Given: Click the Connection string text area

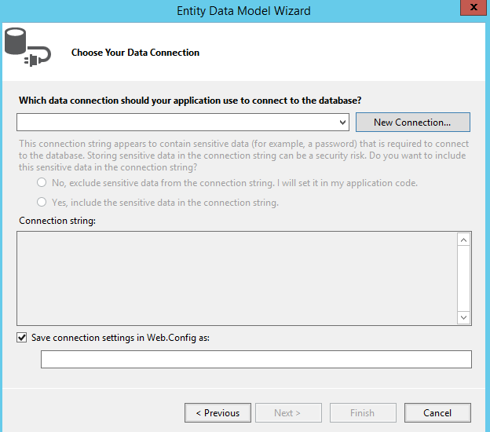Looking at the screenshot, I should (237, 278).
